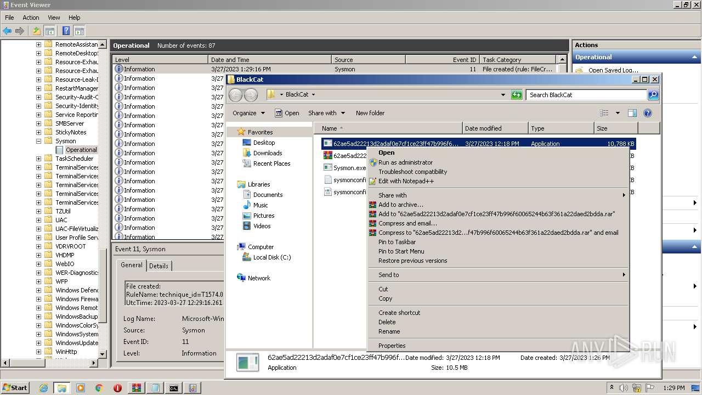Open Opera browser from the taskbar

point(117,388)
